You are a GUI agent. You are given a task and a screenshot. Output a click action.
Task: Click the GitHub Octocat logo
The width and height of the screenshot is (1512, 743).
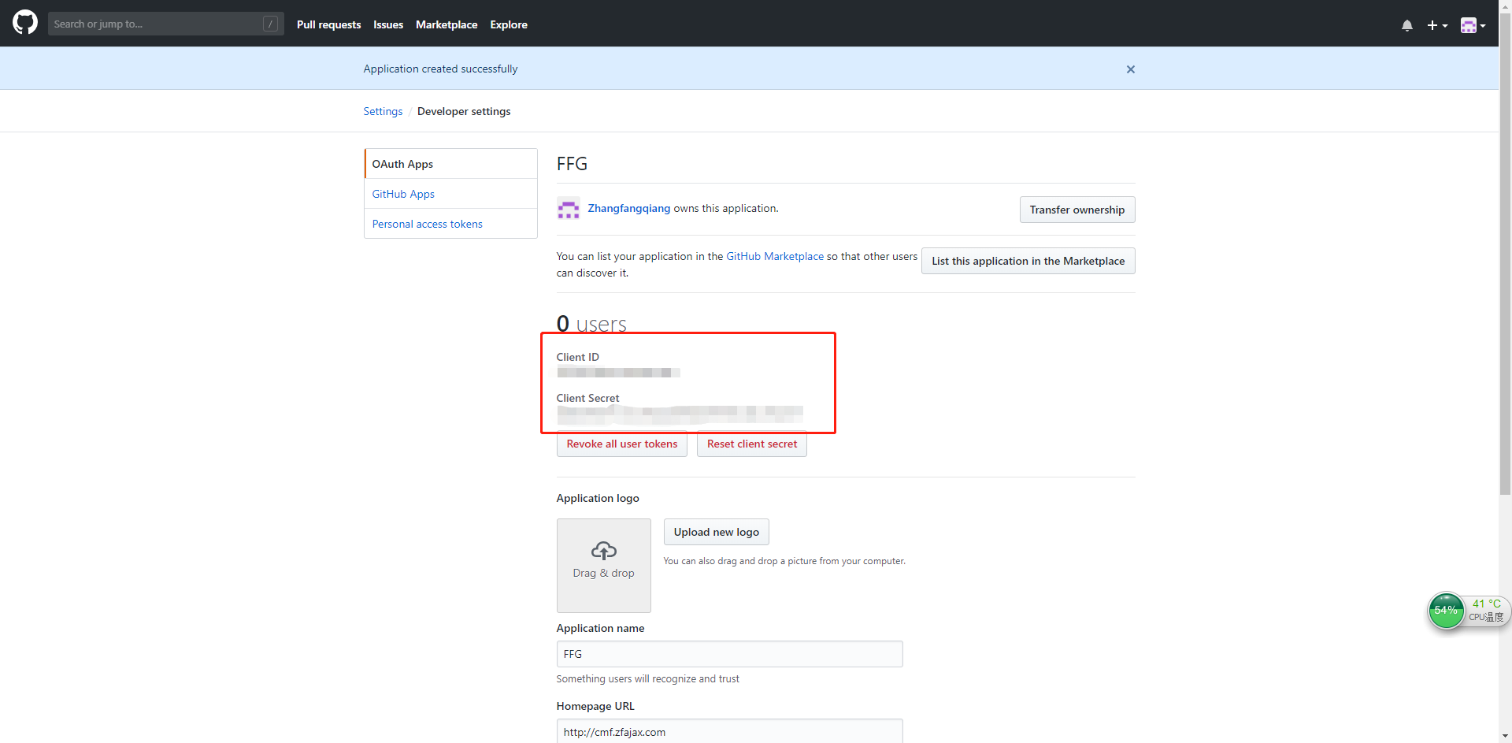tap(25, 23)
